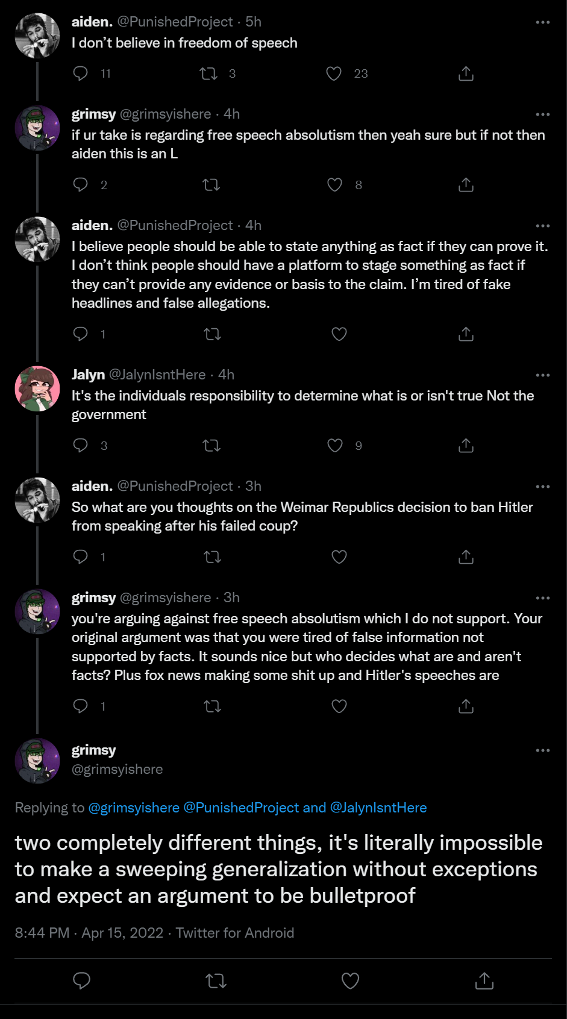Image resolution: width=567 pixels, height=1019 pixels.
Task: Open the @PunishedProject link in Replying to
Action: click(x=241, y=808)
